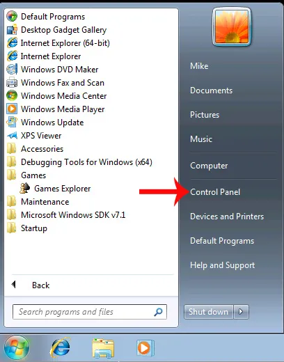Launch Windows Update by its label
284x362 pixels.
52,123
